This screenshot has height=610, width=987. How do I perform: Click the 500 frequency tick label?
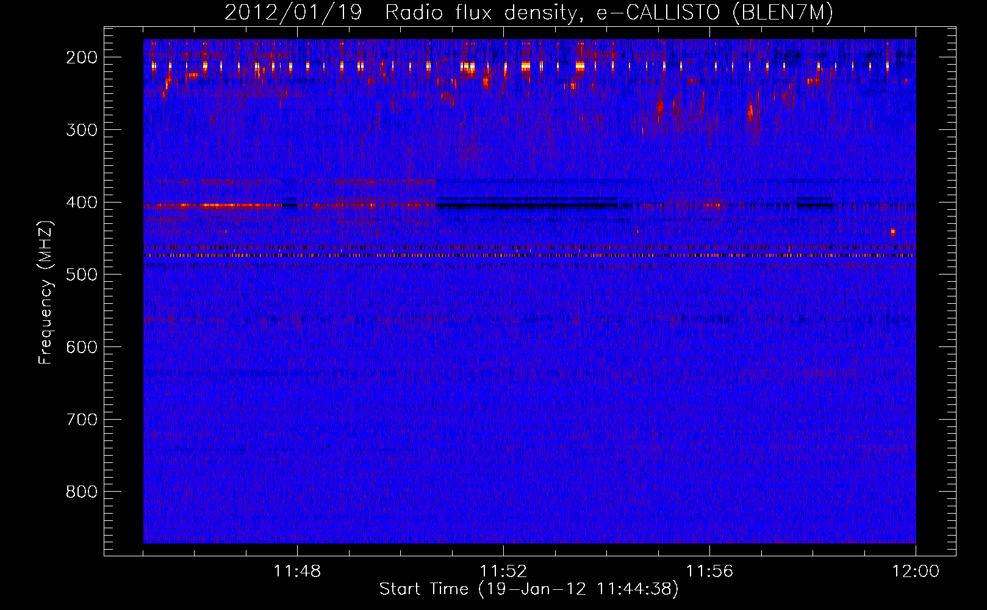pyautogui.click(x=82, y=274)
